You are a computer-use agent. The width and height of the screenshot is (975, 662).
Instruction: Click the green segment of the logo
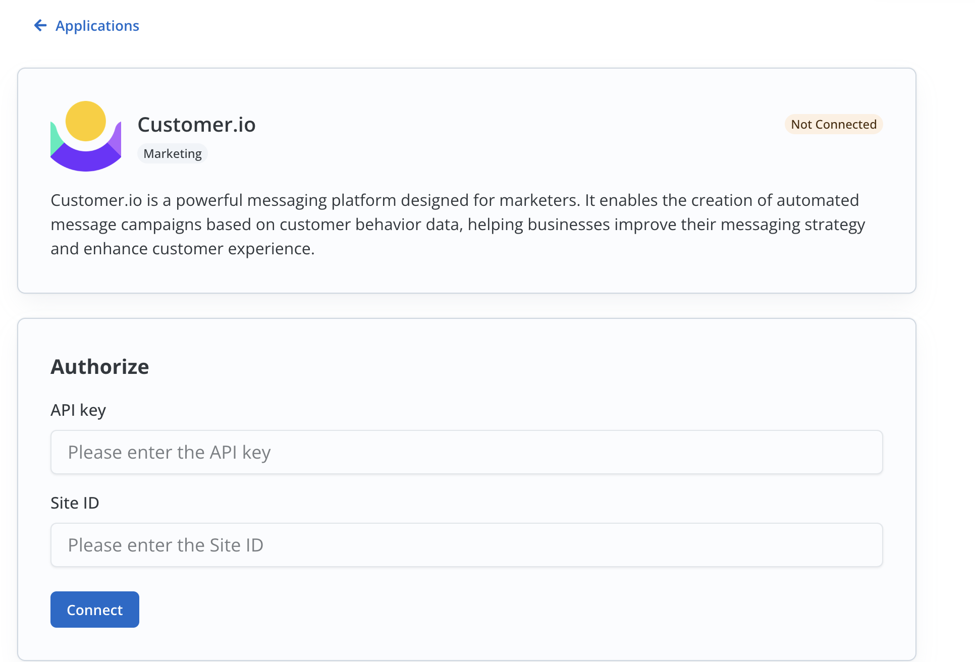coord(56,140)
